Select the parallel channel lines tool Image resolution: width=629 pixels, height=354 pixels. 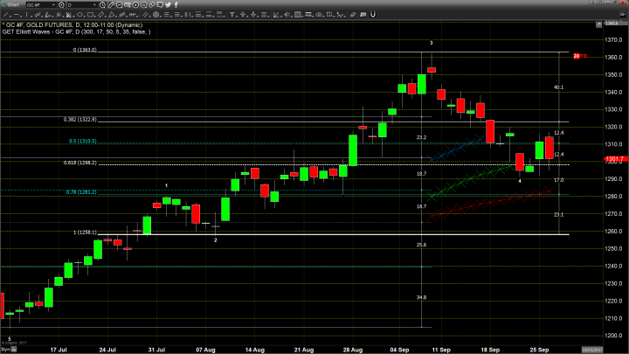pos(146,15)
